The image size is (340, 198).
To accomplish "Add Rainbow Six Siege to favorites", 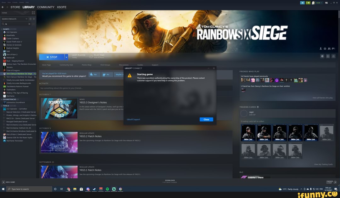I will tap(333, 56).
